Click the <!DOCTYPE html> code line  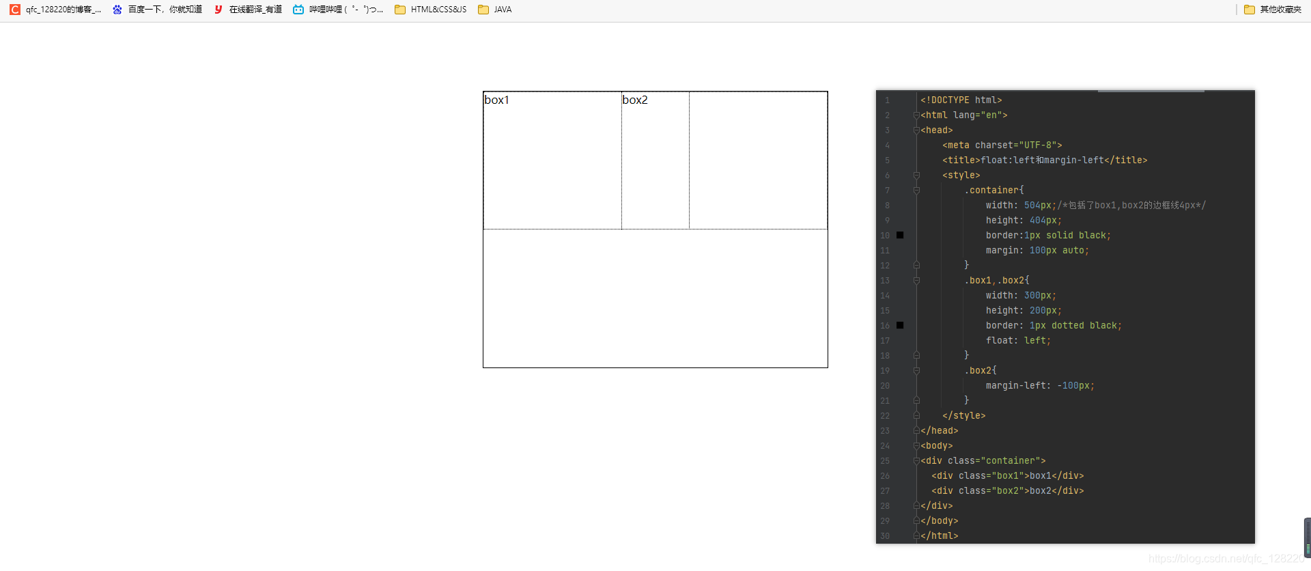coord(961,100)
